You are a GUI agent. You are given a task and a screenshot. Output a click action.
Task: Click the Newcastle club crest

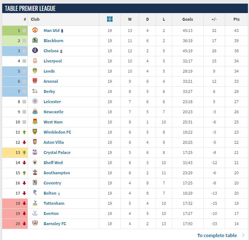coord(35,111)
